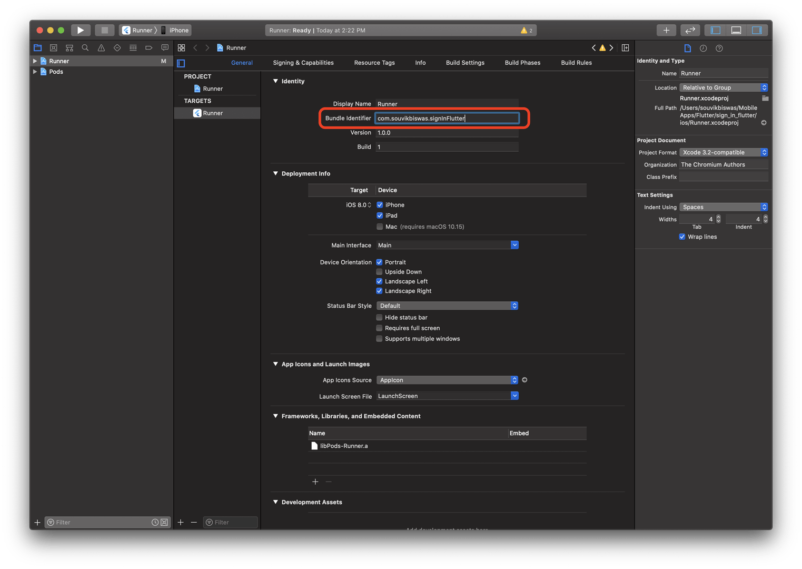Click the App Icons Source arrow button
The height and width of the screenshot is (569, 802).
(x=524, y=380)
